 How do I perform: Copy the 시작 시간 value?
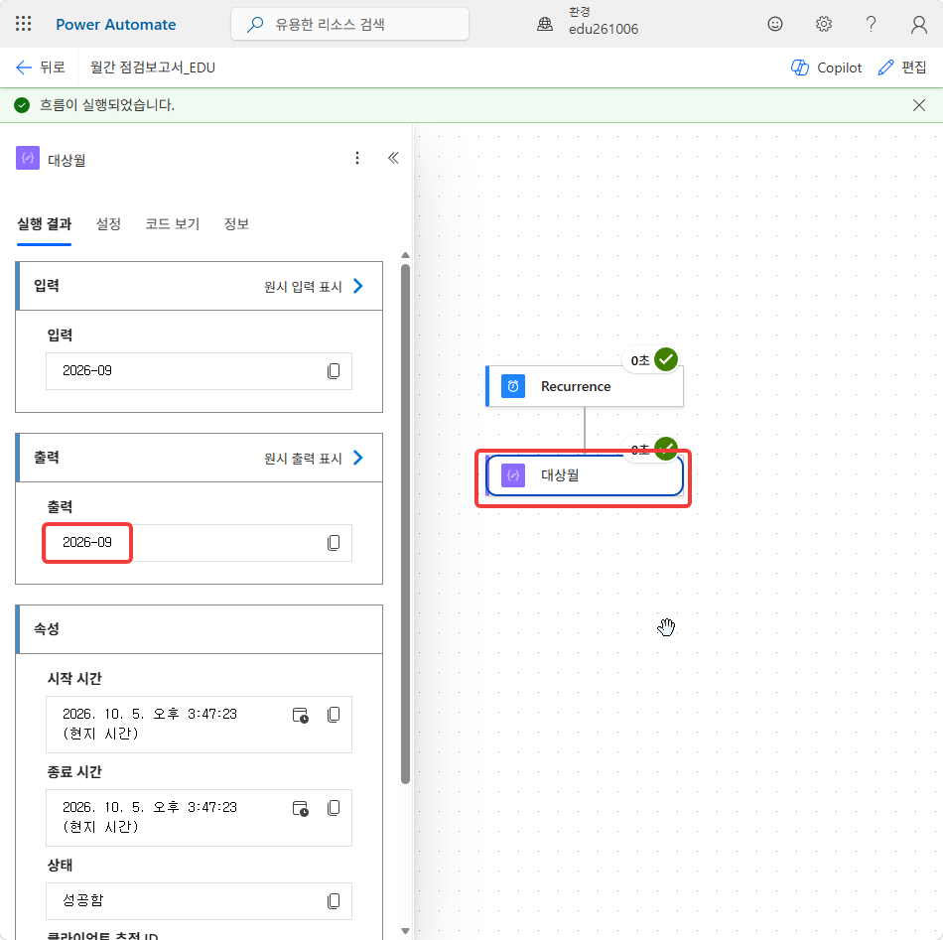pos(334,715)
